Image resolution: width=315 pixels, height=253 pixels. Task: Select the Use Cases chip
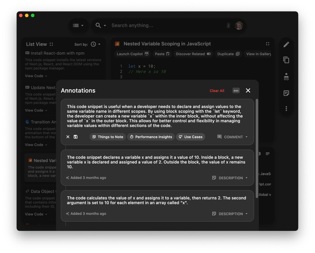pyautogui.click(x=191, y=137)
